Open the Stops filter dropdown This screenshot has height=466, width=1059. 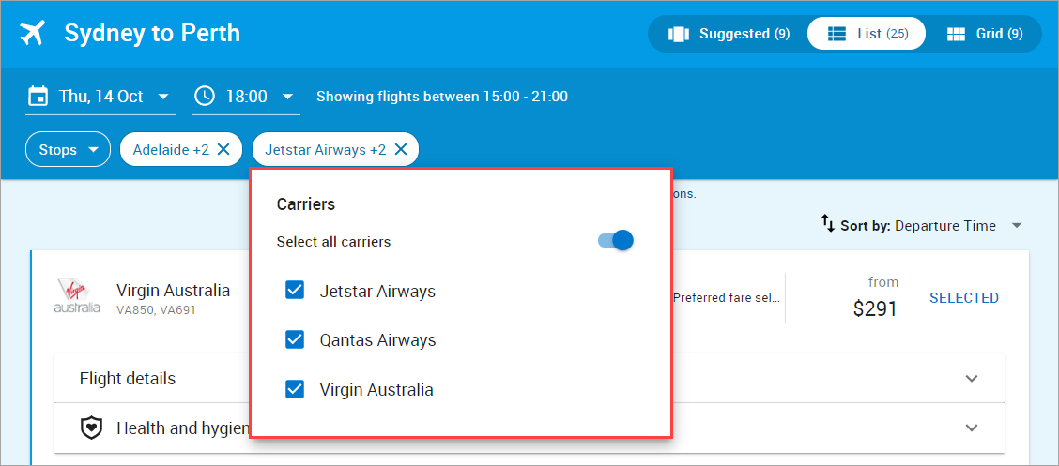[69, 149]
